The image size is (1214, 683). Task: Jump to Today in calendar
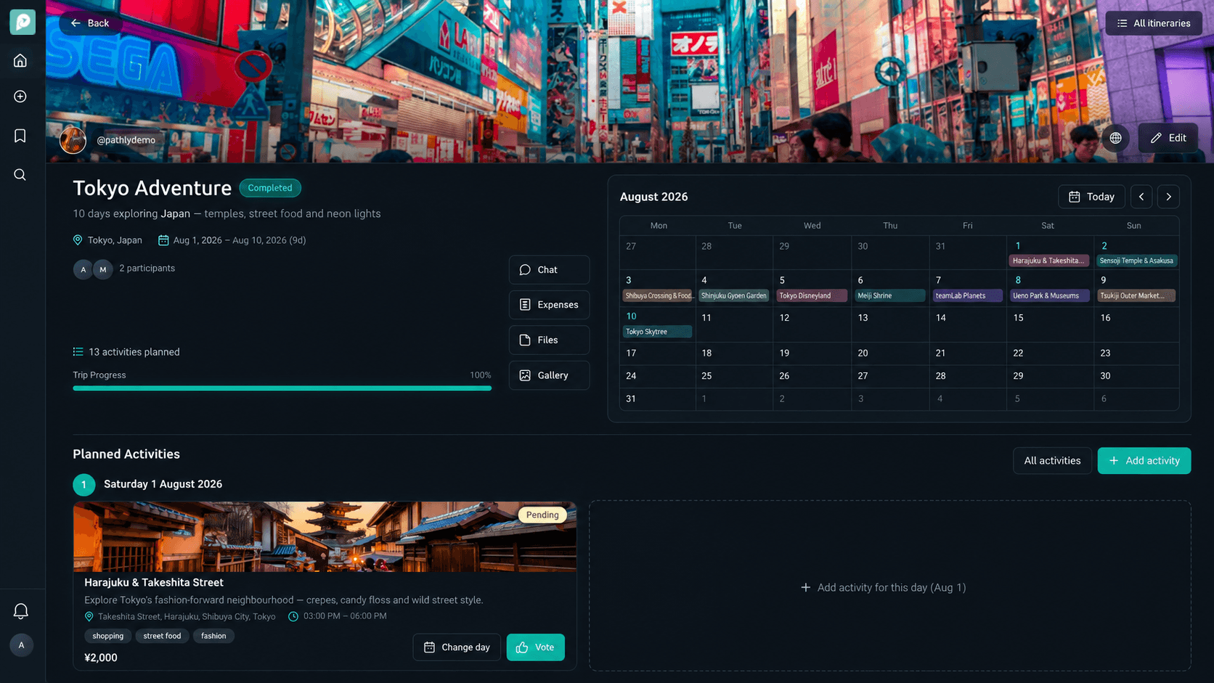coord(1091,197)
